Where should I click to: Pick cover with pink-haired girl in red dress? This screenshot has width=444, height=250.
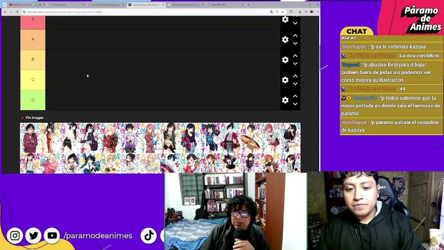click(150, 138)
